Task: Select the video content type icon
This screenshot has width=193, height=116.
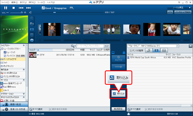Action: tap(157, 50)
